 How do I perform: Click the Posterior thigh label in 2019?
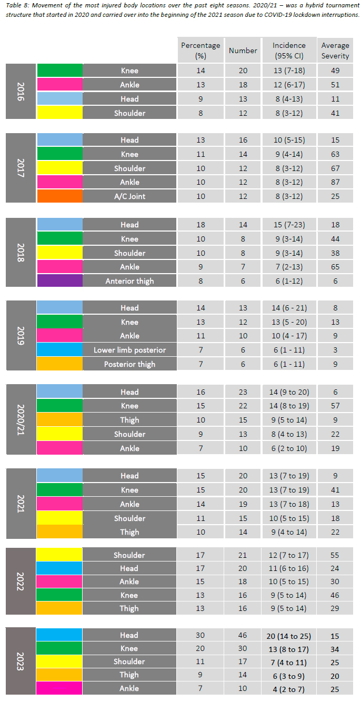(129, 364)
